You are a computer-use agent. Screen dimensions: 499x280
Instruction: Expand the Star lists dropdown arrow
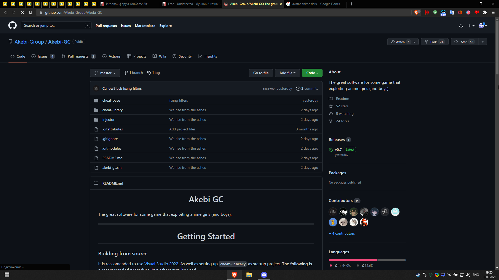(483, 42)
